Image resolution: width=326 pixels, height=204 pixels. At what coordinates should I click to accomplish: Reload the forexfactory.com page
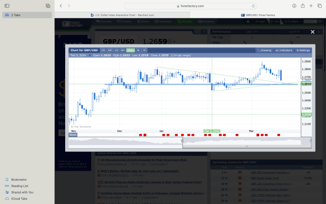coord(253,6)
